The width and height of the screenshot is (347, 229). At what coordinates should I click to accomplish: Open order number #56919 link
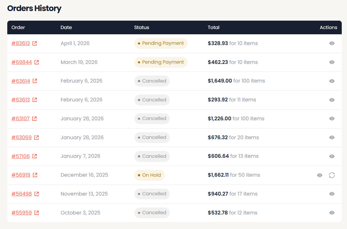pos(21,175)
